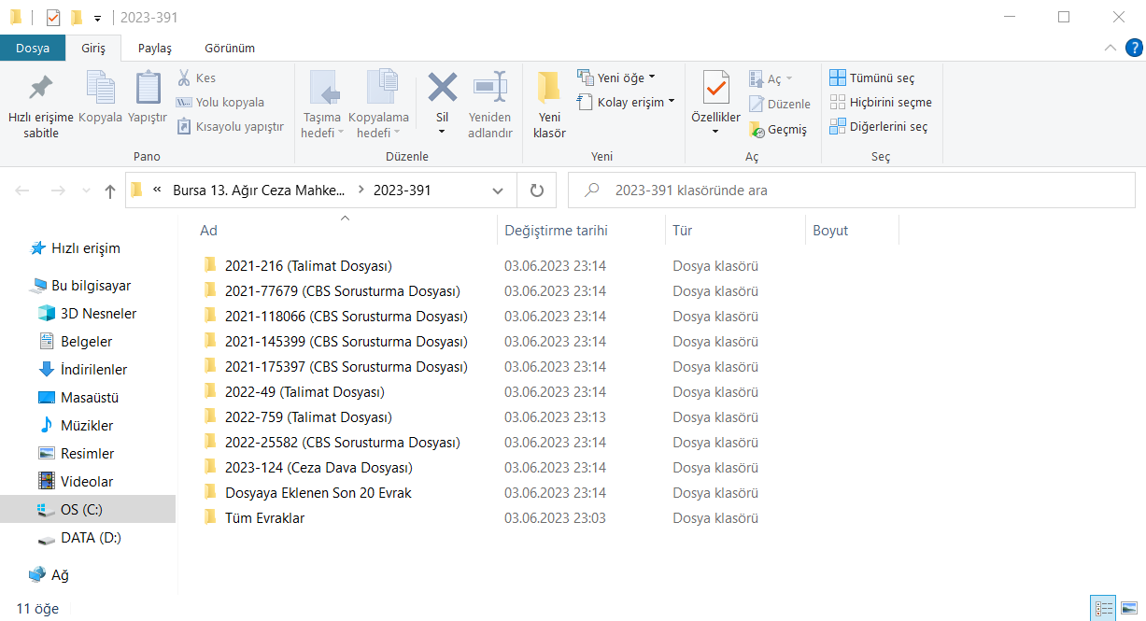Select the Tüm Evraklar folder
The width and height of the screenshot is (1146, 621).
click(x=264, y=517)
